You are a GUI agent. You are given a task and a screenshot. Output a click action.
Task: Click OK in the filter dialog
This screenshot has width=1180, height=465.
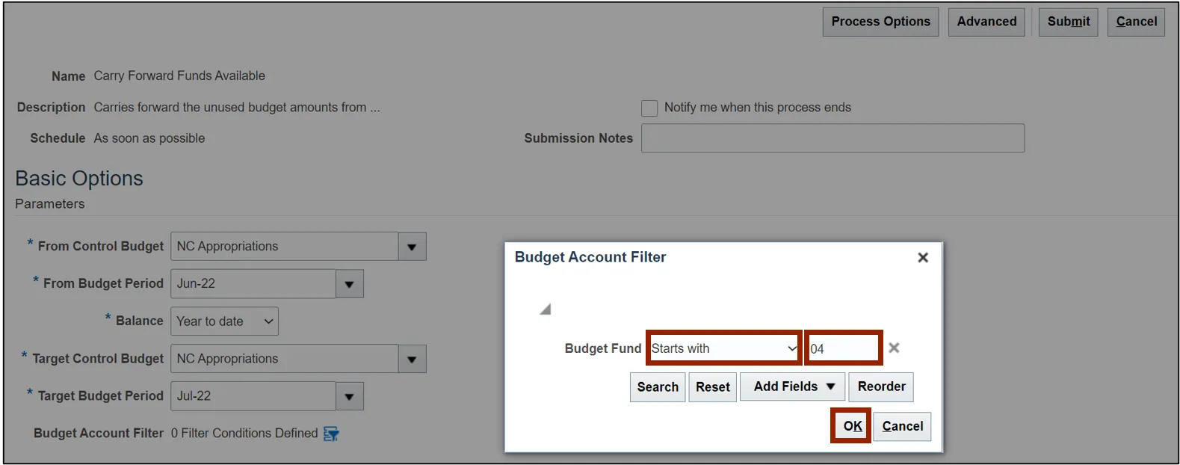852,426
